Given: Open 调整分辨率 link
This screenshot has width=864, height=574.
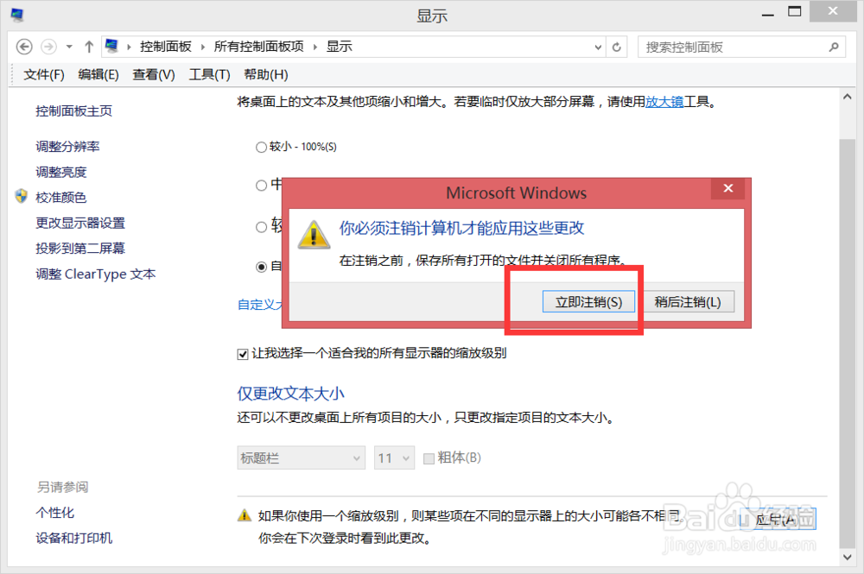Looking at the screenshot, I should [67, 147].
